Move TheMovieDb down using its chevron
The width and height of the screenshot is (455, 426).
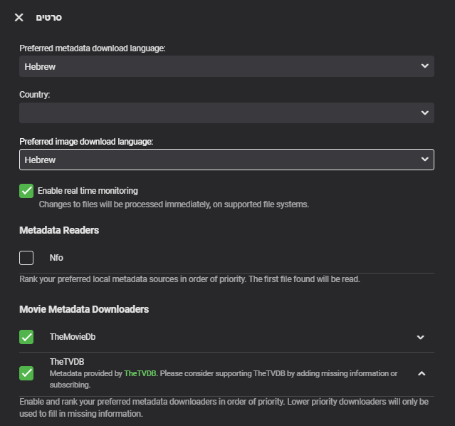[x=420, y=337]
